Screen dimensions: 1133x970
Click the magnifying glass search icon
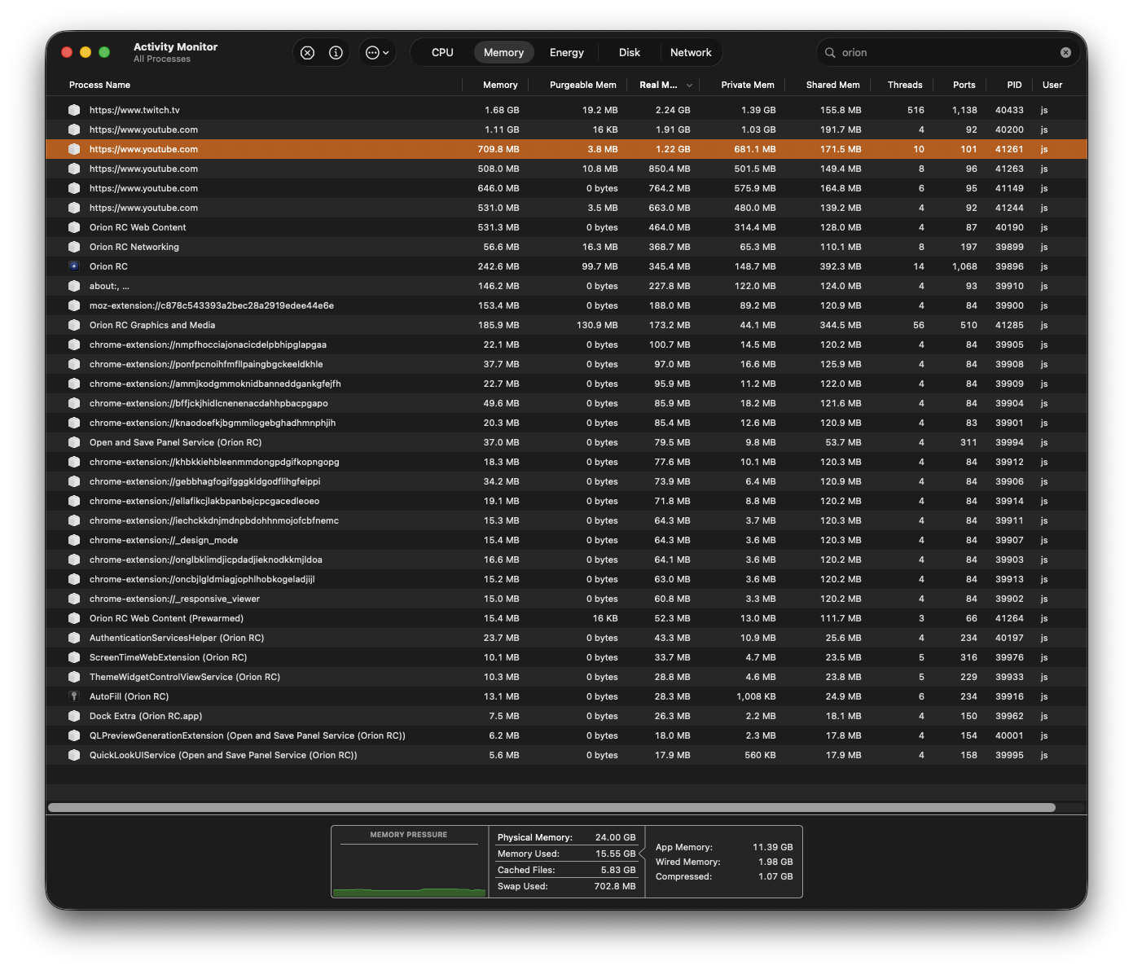830,52
